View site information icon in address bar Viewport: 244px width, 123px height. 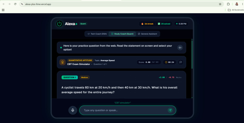click(22, 4)
